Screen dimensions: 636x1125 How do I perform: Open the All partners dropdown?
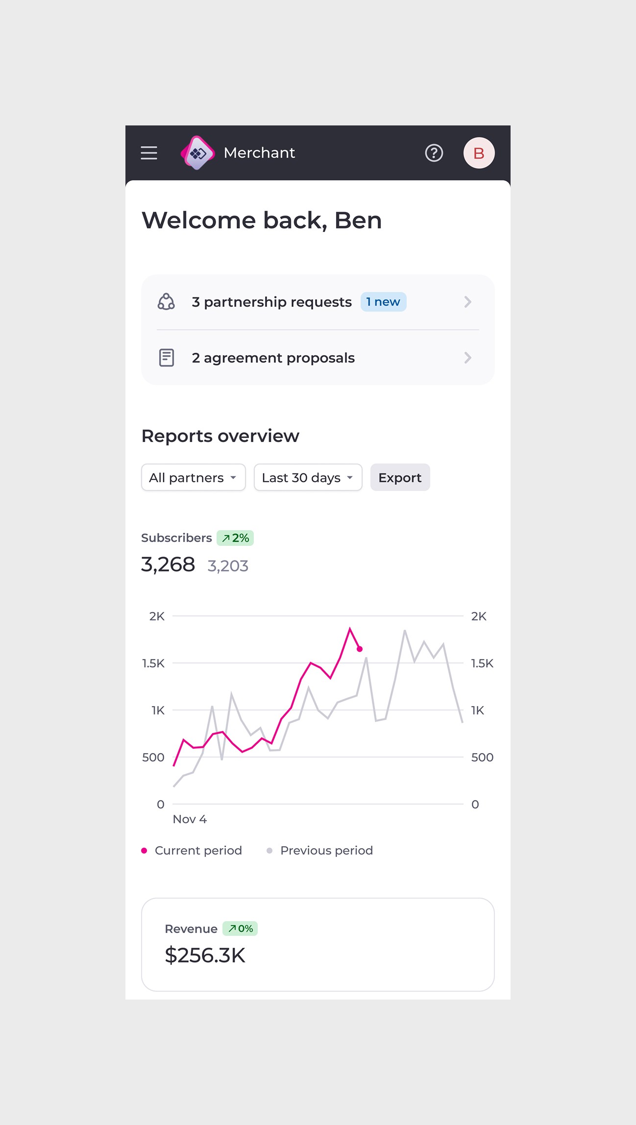[193, 477]
